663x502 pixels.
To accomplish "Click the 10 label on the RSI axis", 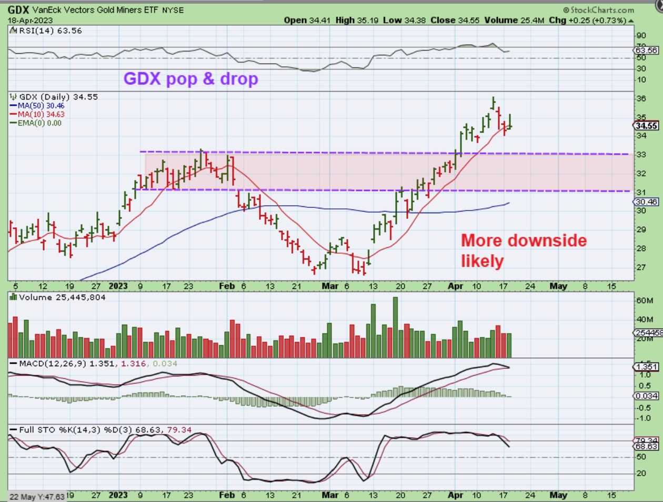I will [x=641, y=80].
